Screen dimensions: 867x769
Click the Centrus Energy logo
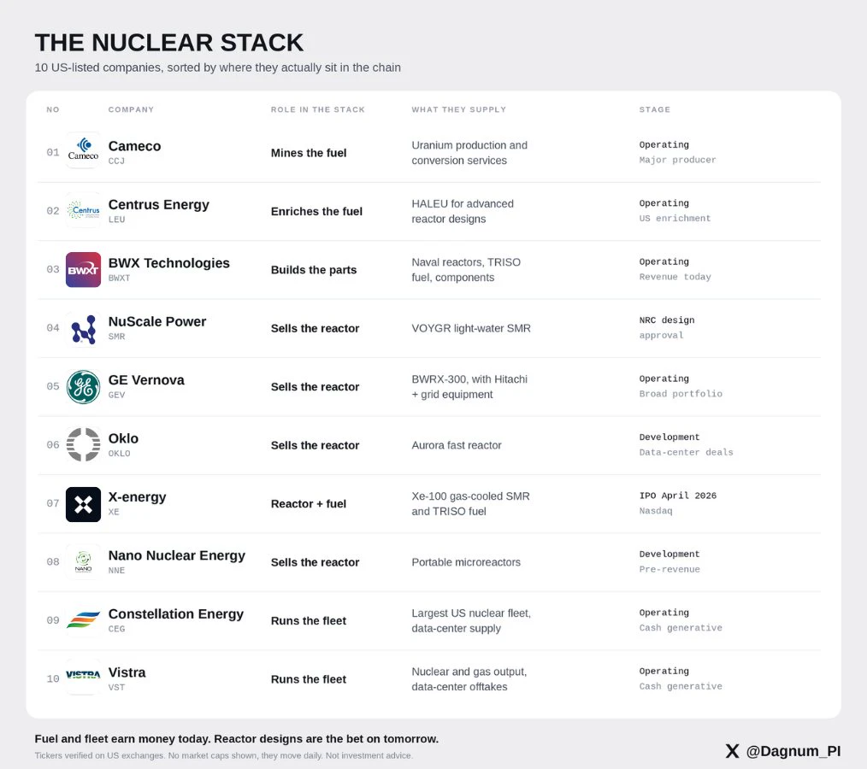83,210
